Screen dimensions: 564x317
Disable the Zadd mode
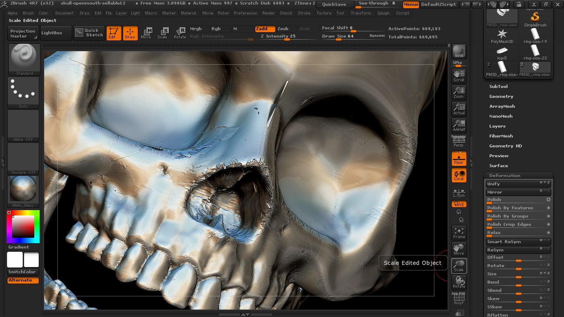(x=264, y=29)
